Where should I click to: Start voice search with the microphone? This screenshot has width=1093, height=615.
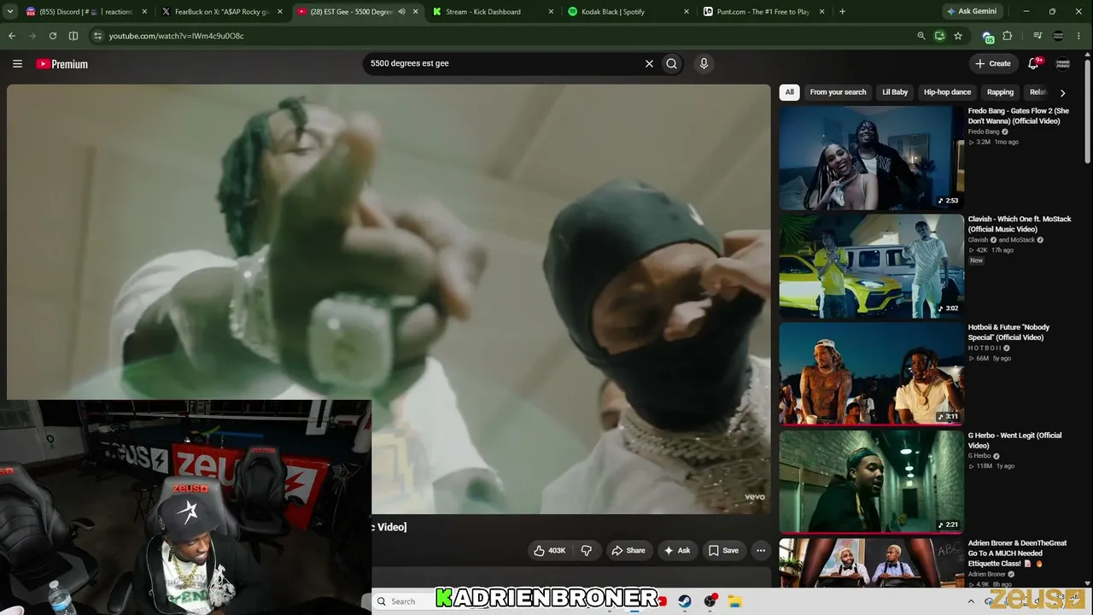(704, 63)
